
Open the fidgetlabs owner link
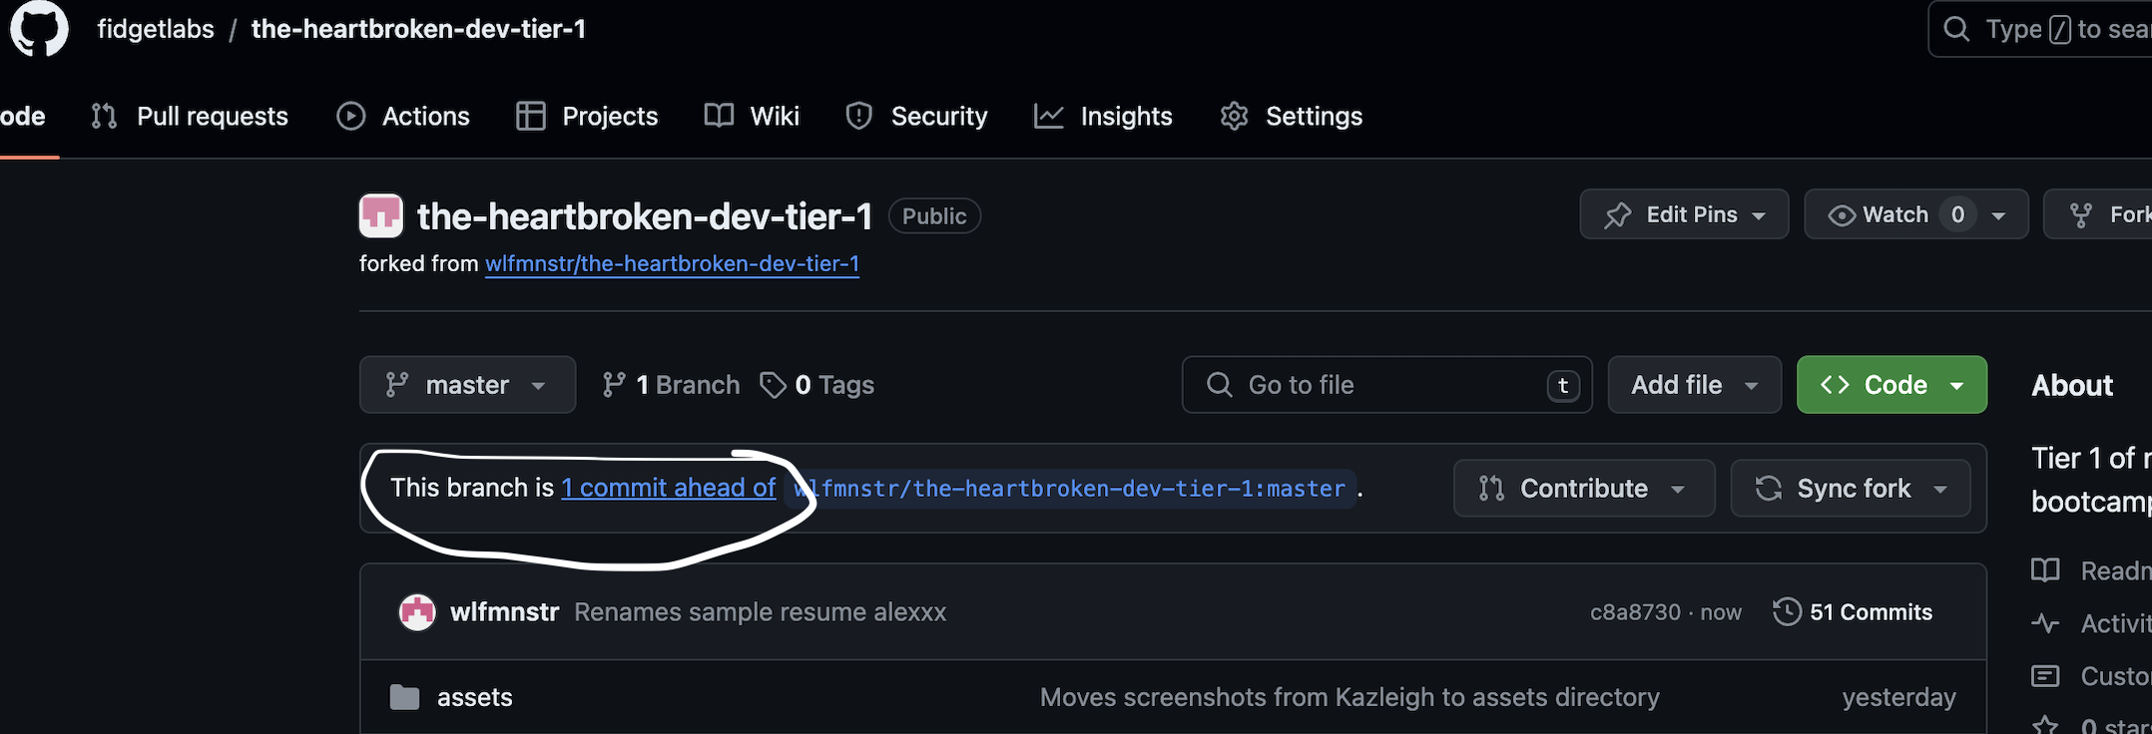(x=156, y=29)
